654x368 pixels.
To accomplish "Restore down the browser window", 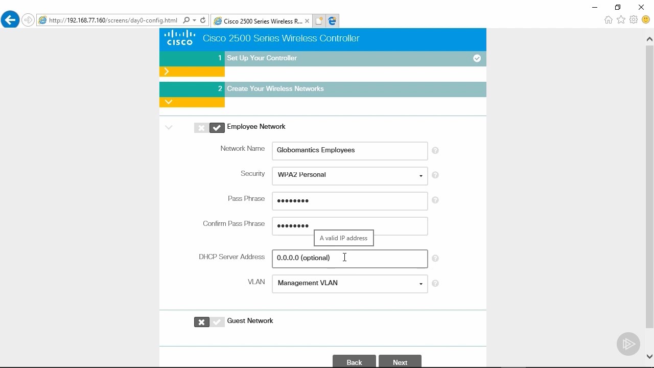I will [618, 7].
